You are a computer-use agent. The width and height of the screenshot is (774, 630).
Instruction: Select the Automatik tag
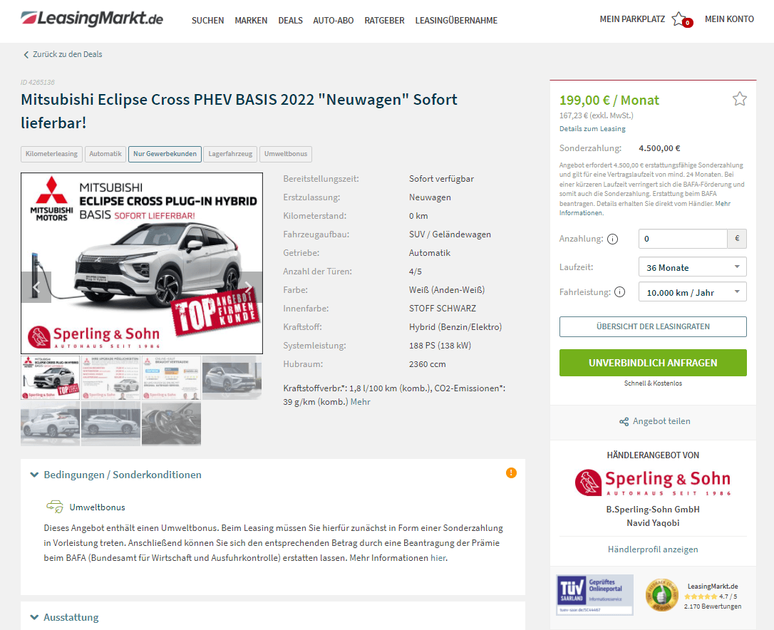pos(105,154)
